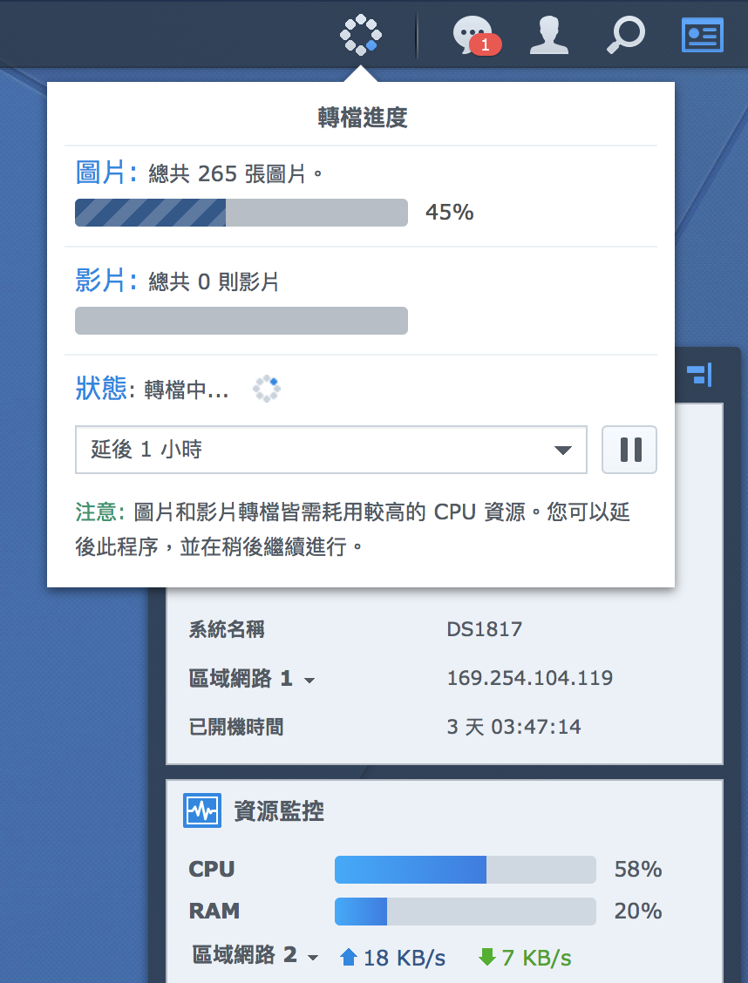Click the 資源監控 widget title
The width and height of the screenshot is (748, 983).
click(279, 811)
